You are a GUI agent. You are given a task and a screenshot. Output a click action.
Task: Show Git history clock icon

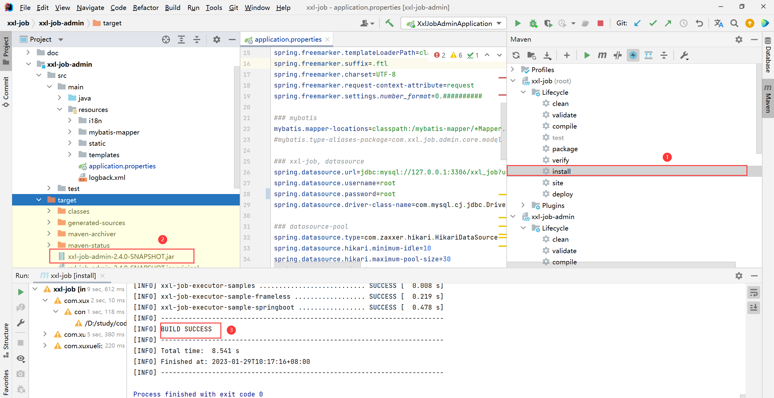pyautogui.click(x=684, y=23)
